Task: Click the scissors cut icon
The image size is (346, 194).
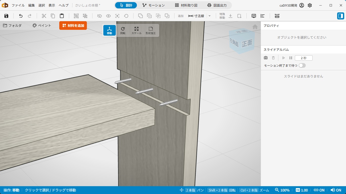Action: point(44,16)
